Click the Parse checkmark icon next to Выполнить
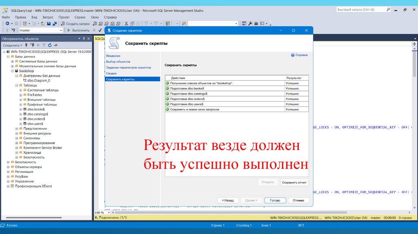 tap(100, 30)
